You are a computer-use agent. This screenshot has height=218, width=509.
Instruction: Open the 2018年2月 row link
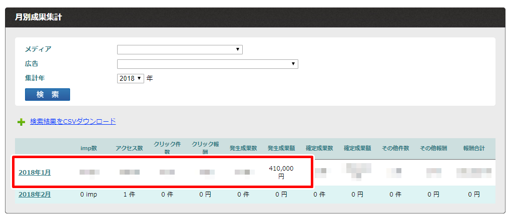[x=35, y=195]
